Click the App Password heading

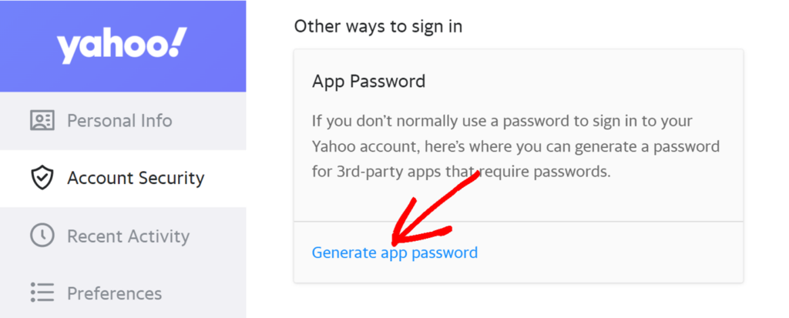369,81
